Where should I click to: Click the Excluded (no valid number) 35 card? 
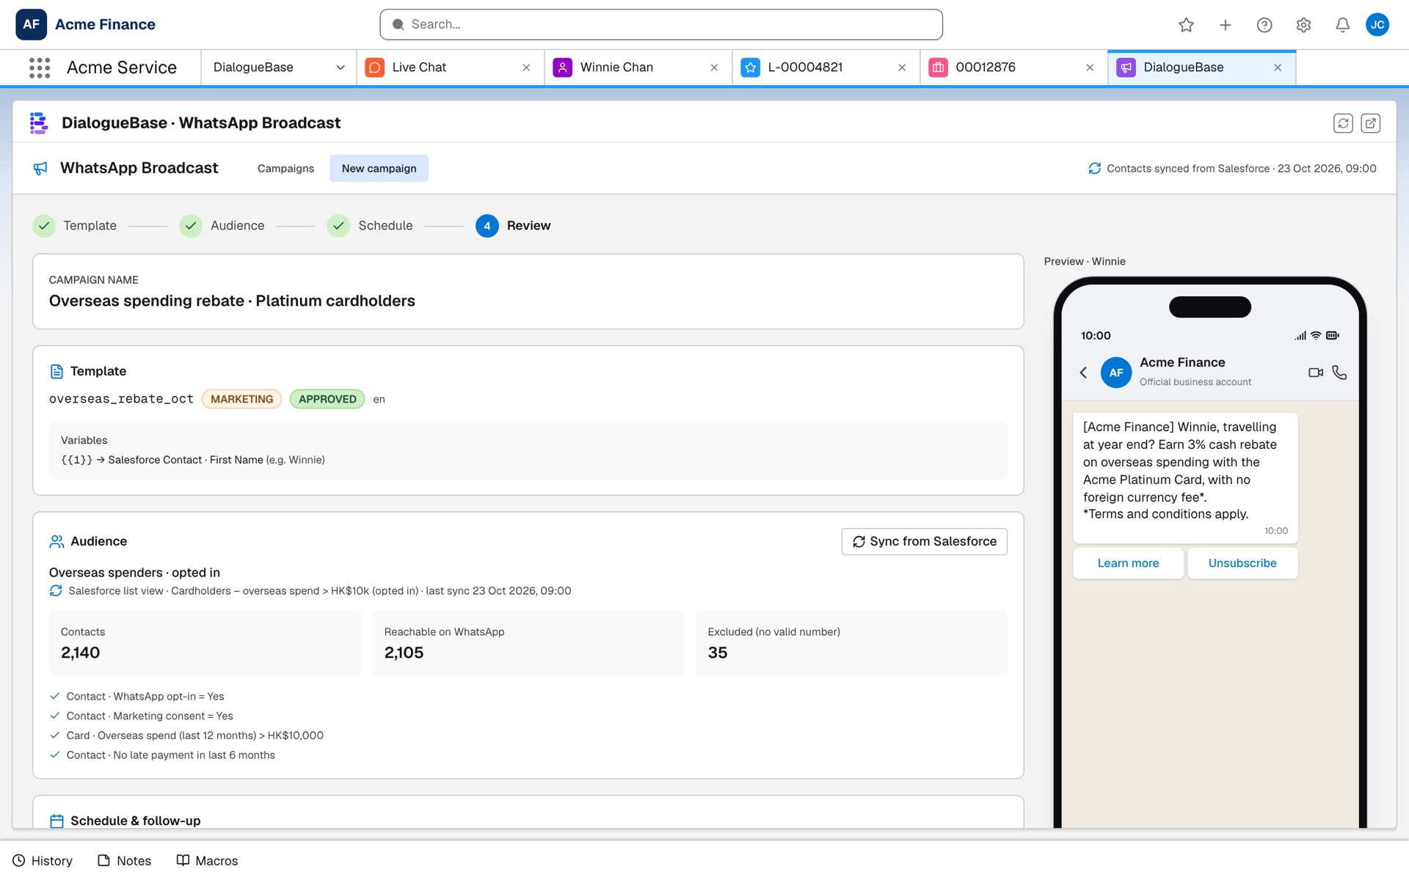coord(851,643)
